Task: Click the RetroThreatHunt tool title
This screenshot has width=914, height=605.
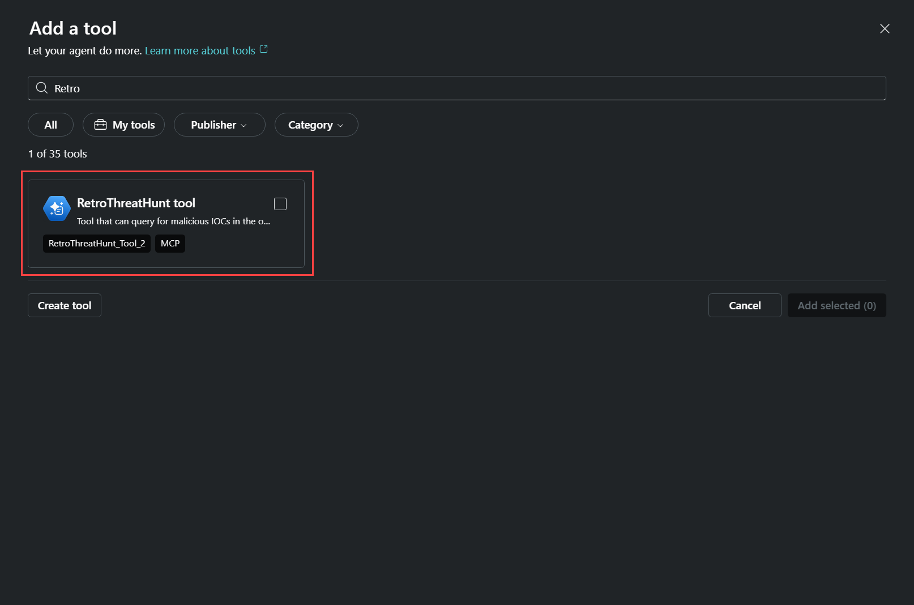Action: 136,203
